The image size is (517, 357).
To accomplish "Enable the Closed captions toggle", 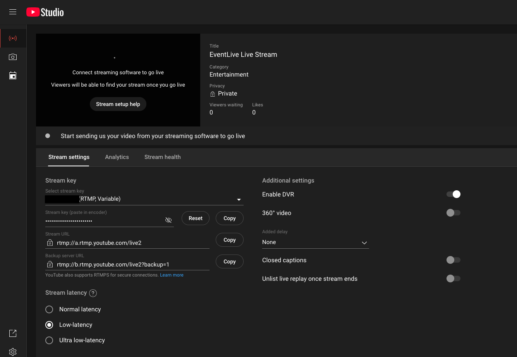I will 453,260.
